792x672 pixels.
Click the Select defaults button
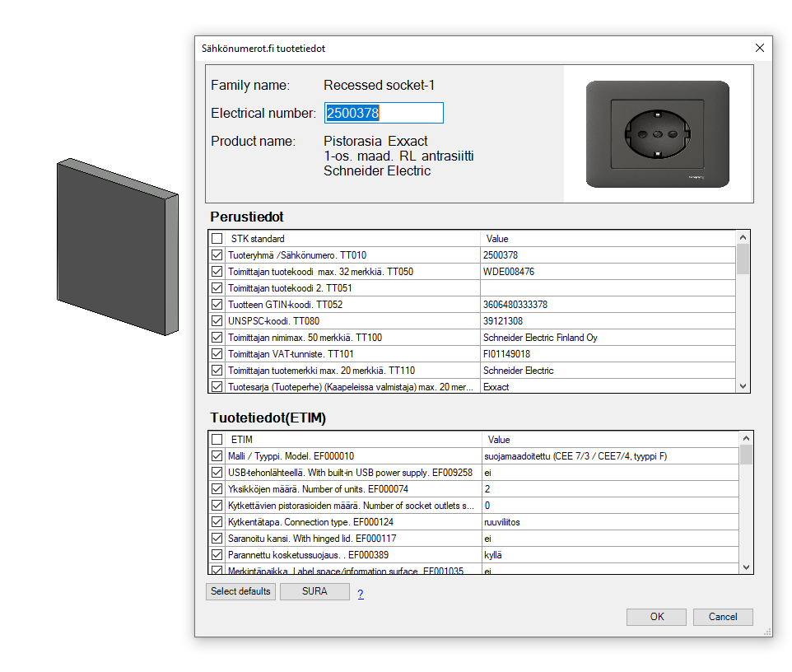(240, 591)
